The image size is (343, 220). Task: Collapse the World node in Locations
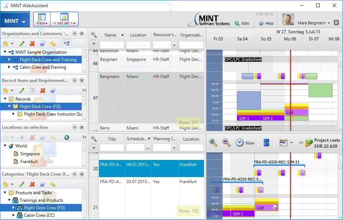[x=5, y=146]
